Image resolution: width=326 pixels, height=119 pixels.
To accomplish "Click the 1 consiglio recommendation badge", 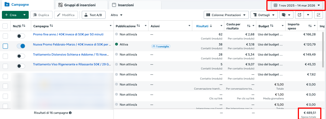I will click(161, 46).
